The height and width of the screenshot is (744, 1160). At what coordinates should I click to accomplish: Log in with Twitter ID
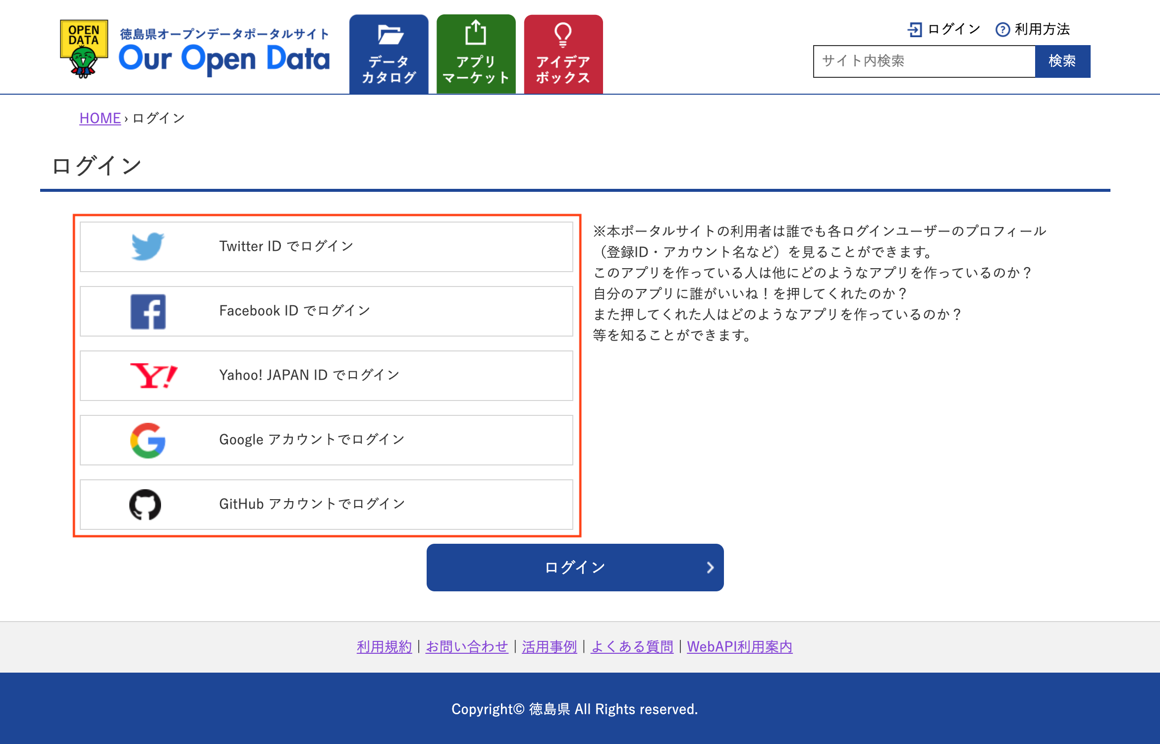click(x=327, y=246)
